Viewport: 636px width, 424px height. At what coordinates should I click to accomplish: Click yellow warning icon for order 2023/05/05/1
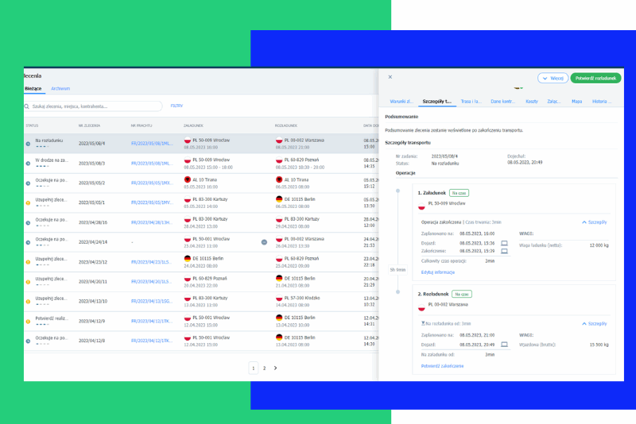[29, 202]
